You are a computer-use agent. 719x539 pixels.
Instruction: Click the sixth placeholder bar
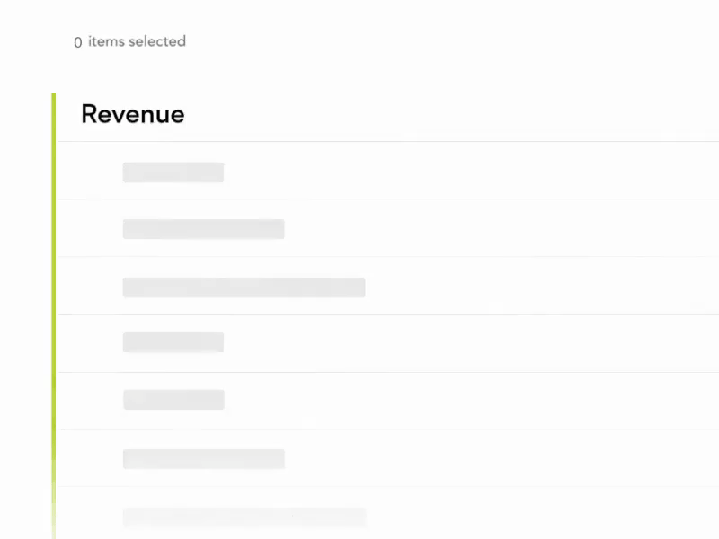[x=203, y=458]
